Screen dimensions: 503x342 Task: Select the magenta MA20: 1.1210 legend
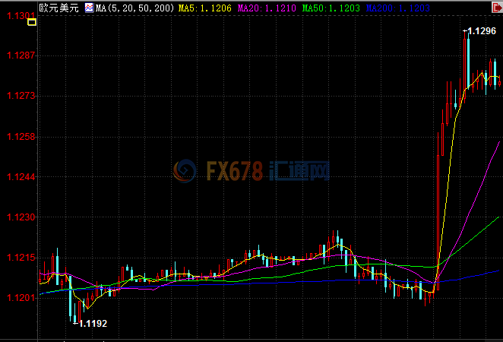pyautogui.click(x=267, y=8)
